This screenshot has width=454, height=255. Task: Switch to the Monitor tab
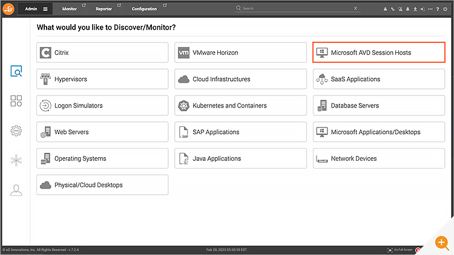pos(70,9)
